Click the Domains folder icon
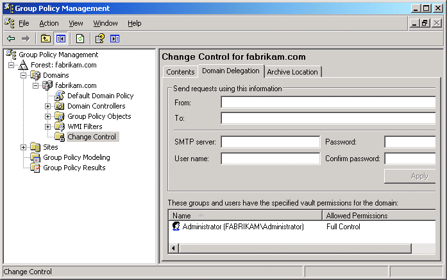Viewport: 447px width, 280px height. click(x=35, y=75)
